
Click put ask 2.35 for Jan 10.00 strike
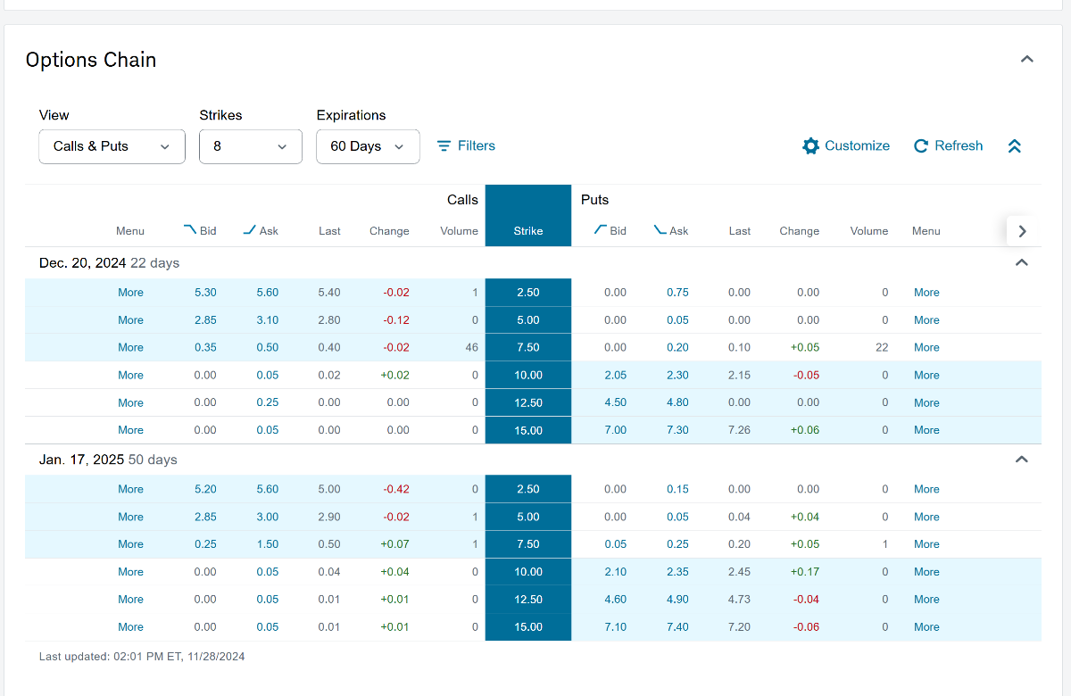point(677,572)
